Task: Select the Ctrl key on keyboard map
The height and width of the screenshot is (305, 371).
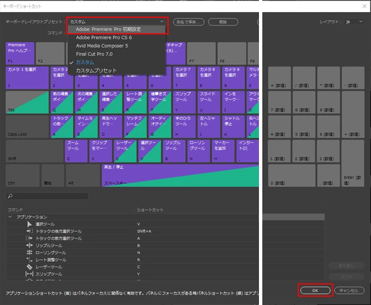Action: pos(23,176)
